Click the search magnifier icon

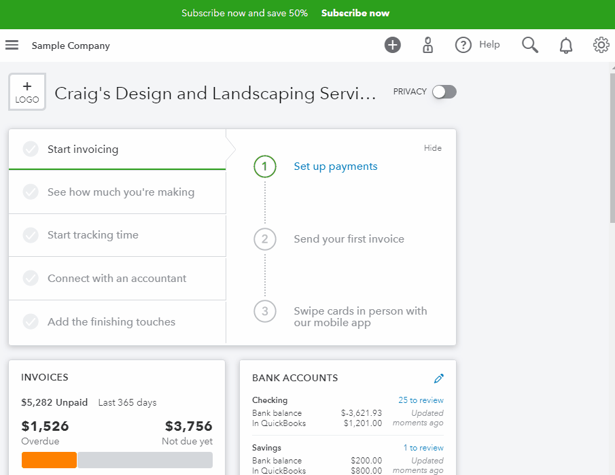tap(530, 46)
